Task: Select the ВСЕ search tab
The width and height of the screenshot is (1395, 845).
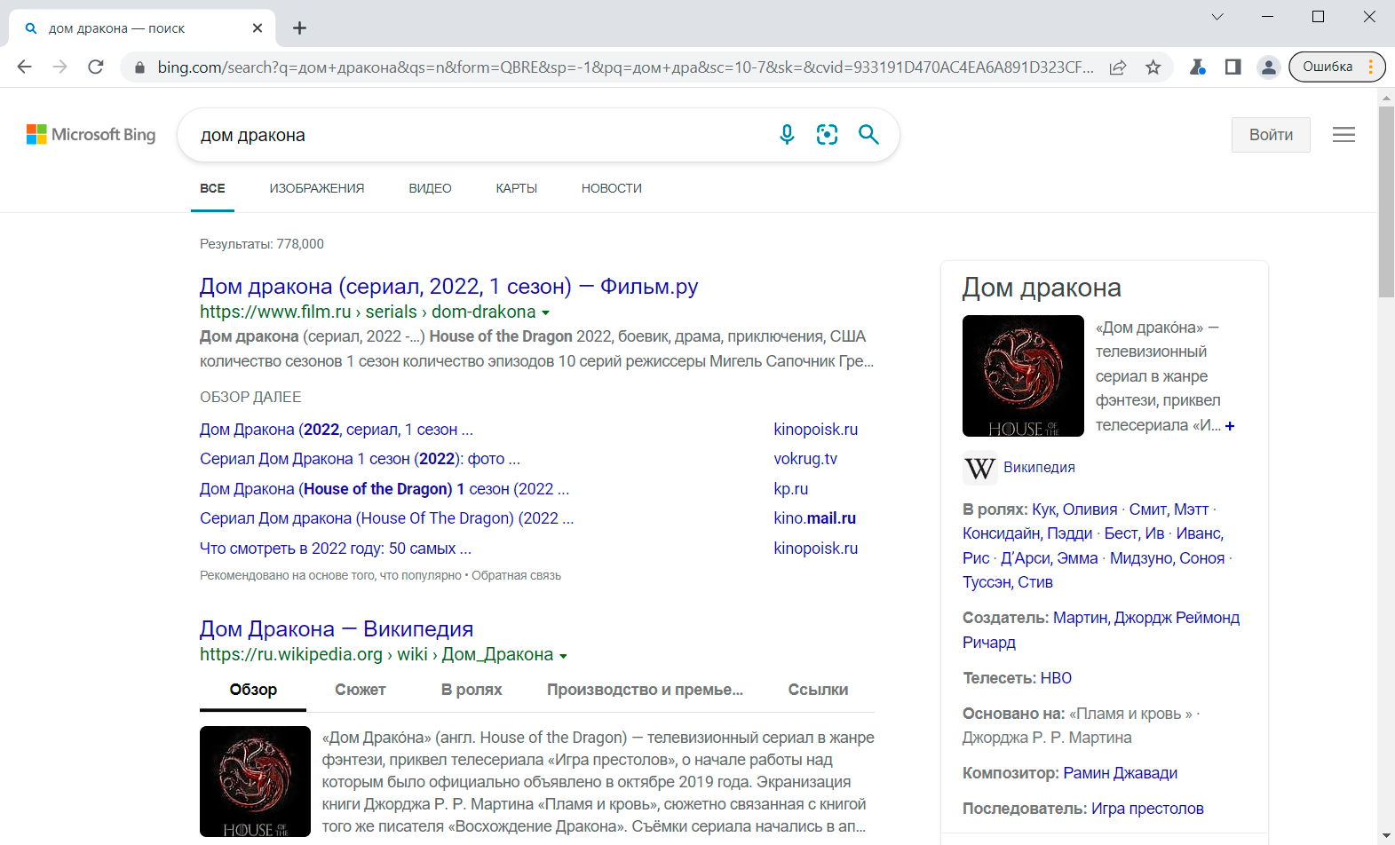Action: (212, 188)
